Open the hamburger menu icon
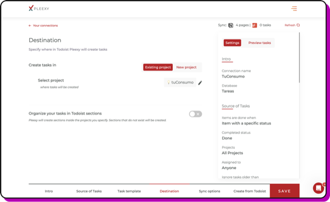Screen dimensions: 330x202 pyautogui.click(x=294, y=8)
